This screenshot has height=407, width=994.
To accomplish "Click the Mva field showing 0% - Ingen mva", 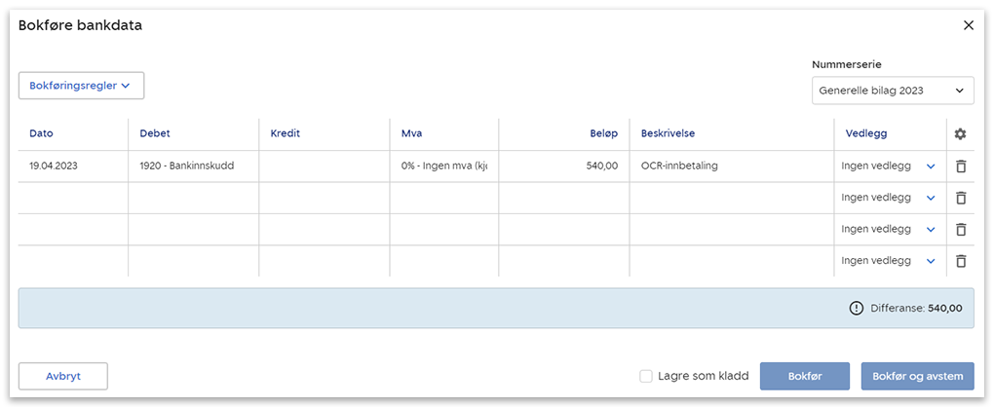I will [443, 166].
